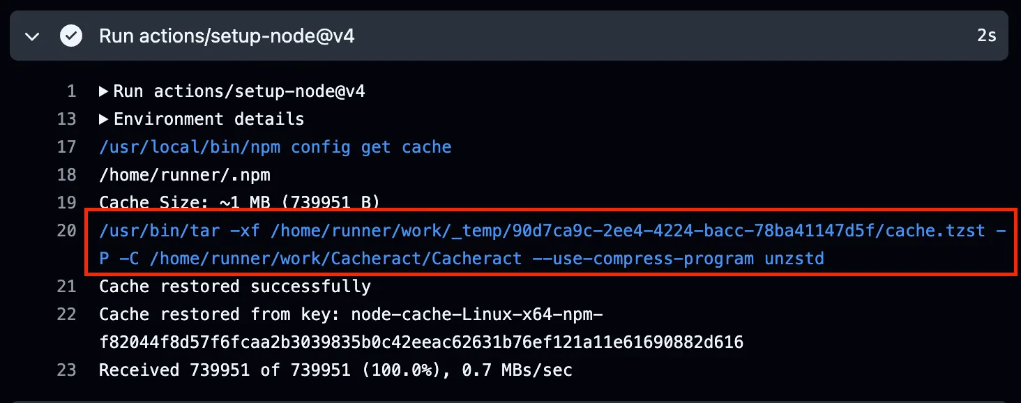Collapse the setup-node step with header chevron
1021x403 pixels.
pyautogui.click(x=32, y=36)
